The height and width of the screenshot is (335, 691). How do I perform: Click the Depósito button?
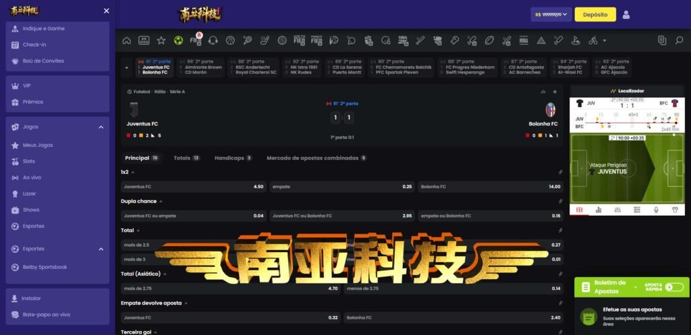click(595, 14)
